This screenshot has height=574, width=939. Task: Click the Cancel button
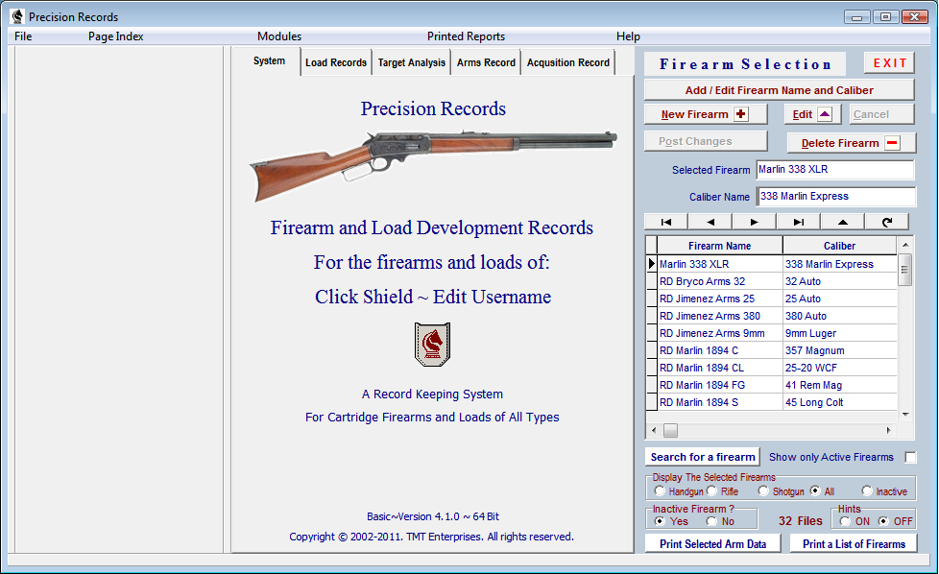click(881, 114)
